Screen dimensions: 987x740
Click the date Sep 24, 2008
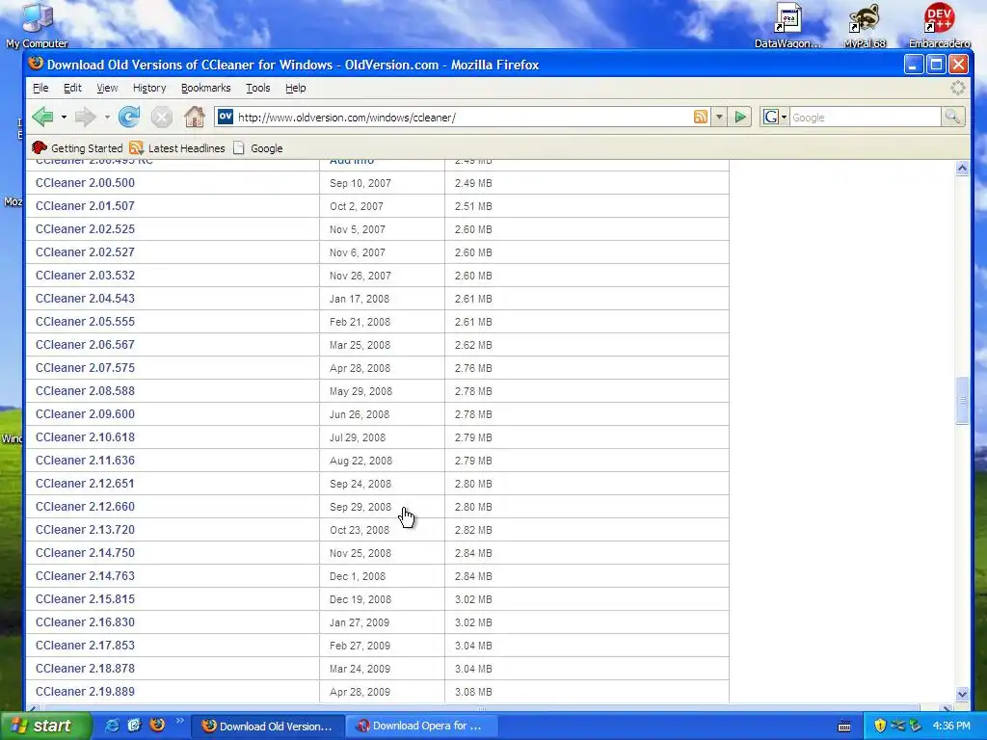(x=360, y=484)
